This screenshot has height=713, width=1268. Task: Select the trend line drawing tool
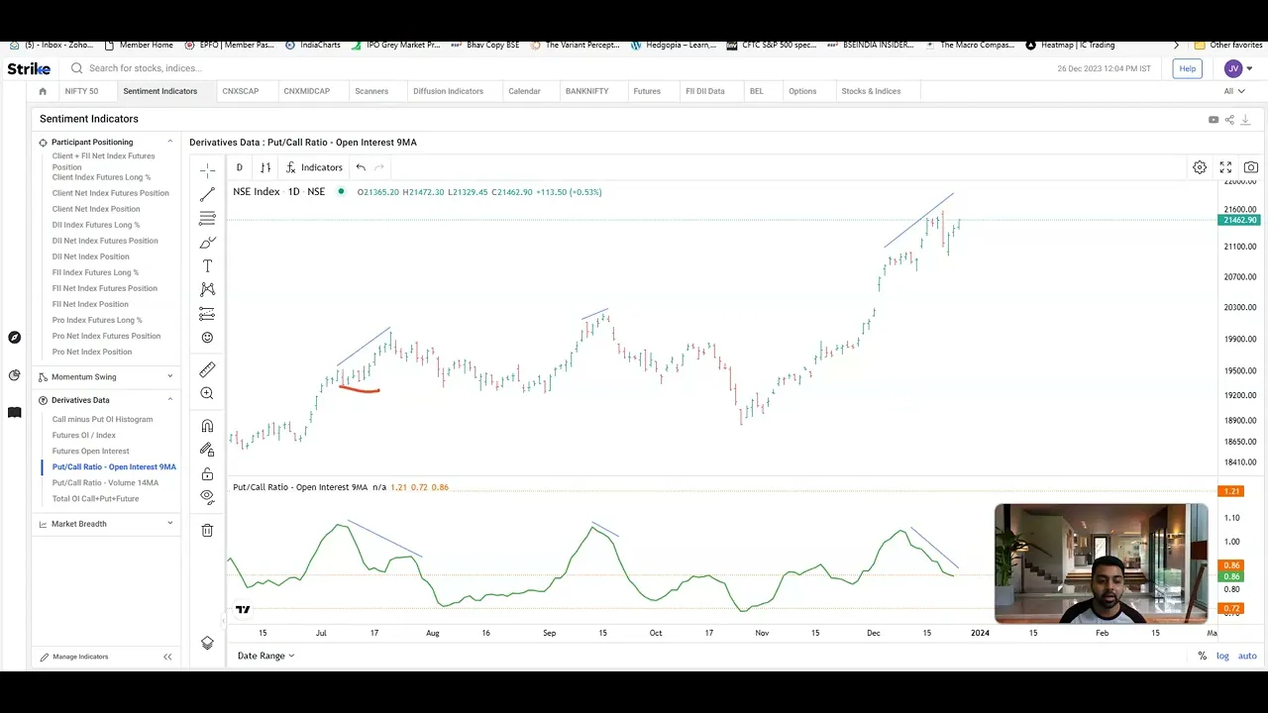[x=207, y=194]
